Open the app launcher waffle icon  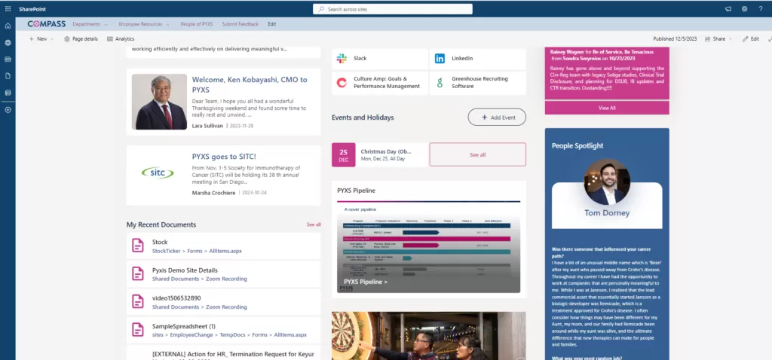[x=8, y=9]
